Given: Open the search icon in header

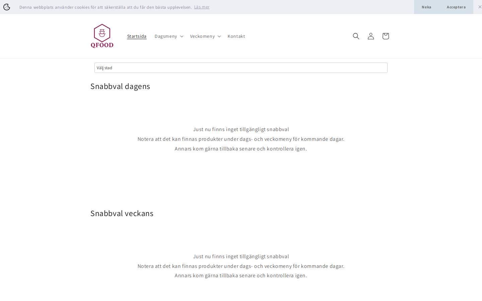Looking at the screenshot, I should 356,36.
